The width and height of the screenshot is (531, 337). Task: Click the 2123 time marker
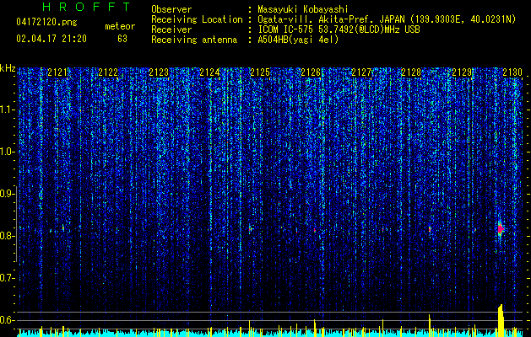coord(159,72)
